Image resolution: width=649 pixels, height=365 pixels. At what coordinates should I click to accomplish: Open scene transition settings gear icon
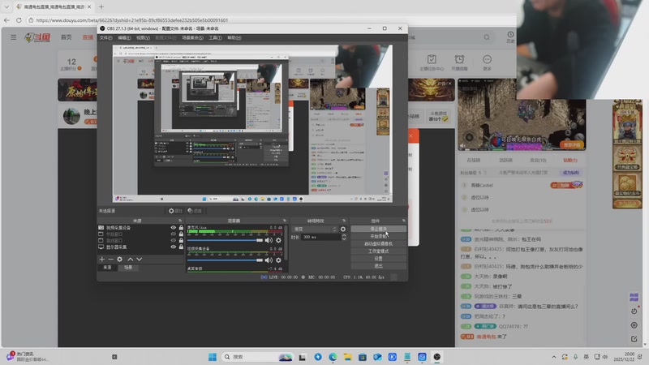343,229
